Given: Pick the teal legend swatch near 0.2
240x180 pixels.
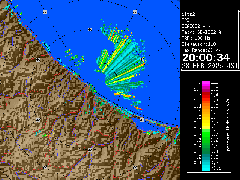Looking at the screenshot, I should 206,157.
